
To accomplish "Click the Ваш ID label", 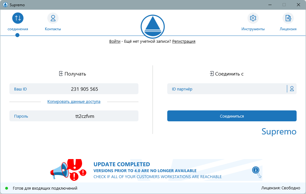I will (20, 89).
